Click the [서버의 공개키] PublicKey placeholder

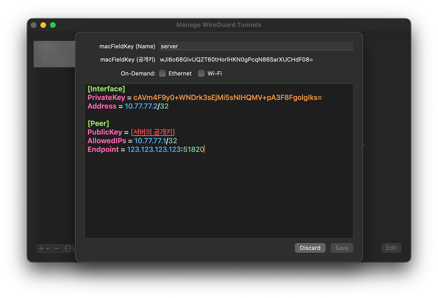tap(153, 132)
